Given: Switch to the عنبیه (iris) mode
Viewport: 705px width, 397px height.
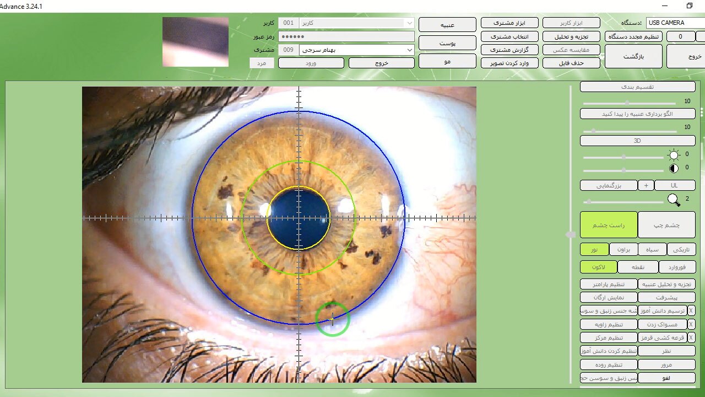Looking at the screenshot, I should [447, 25].
